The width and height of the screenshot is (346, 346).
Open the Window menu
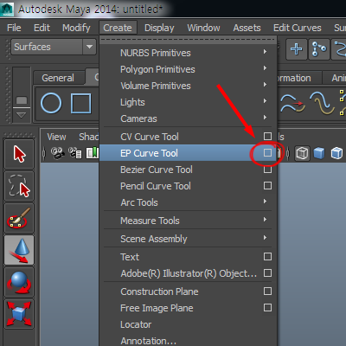coord(203,28)
